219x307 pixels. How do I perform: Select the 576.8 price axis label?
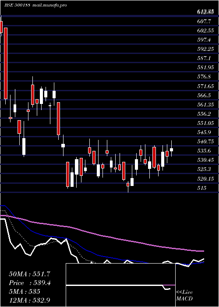205,77
